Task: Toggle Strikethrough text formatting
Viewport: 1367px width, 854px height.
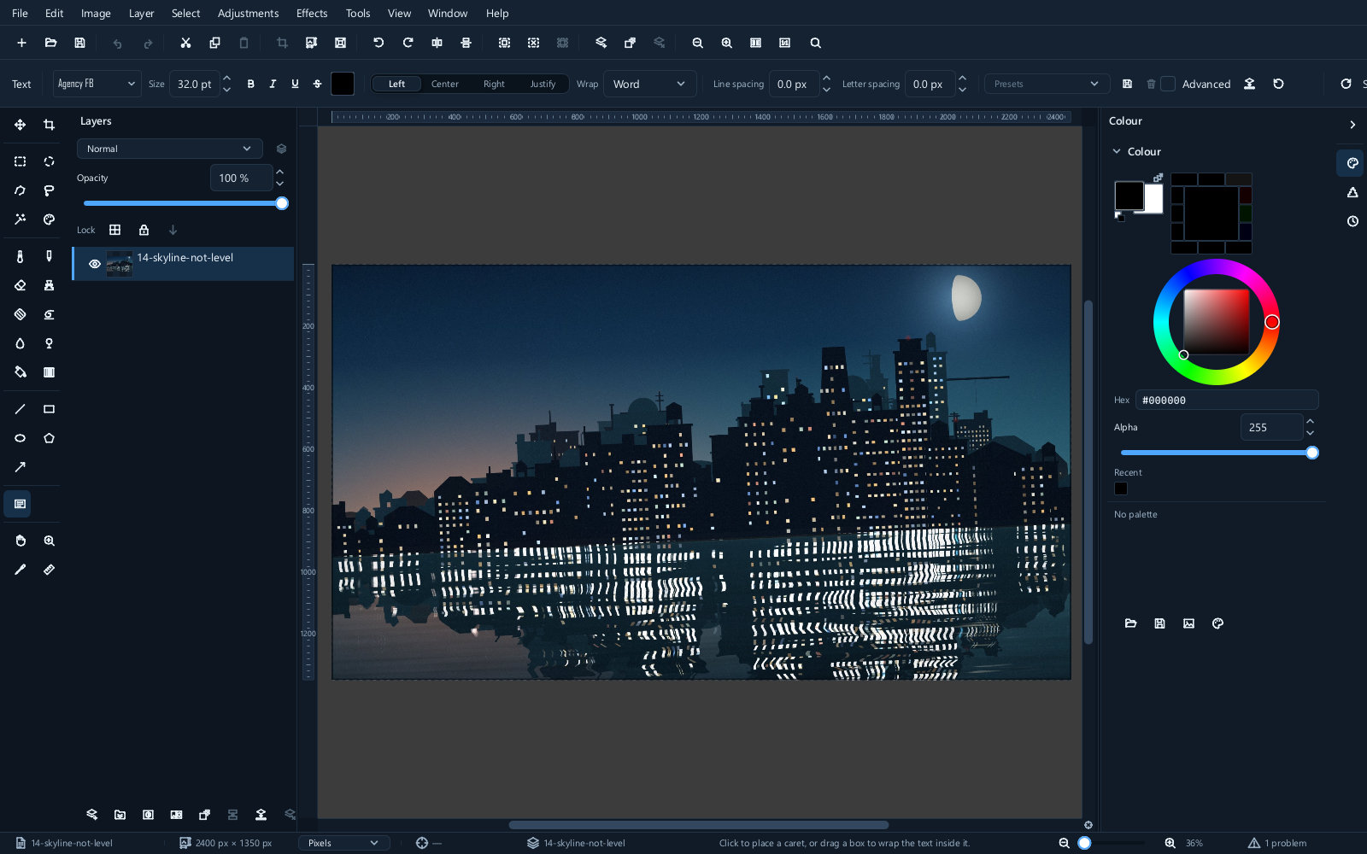Action: 317,84
